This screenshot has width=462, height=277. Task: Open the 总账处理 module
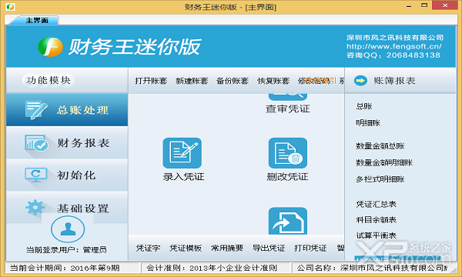pos(67,110)
